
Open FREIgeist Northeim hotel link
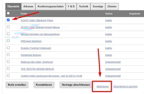31,41
